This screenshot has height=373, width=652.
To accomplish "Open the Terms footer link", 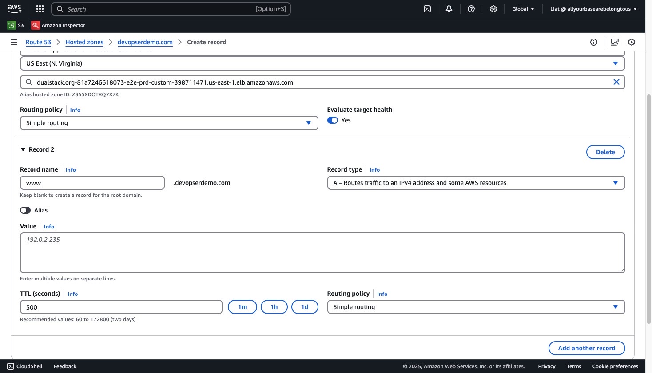I will coord(574,366).
